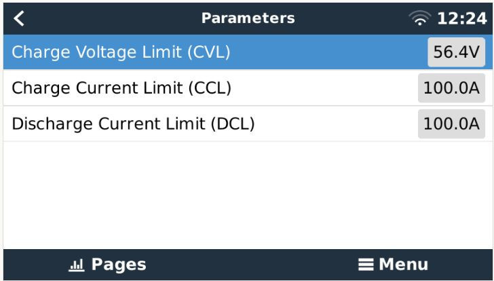Click the empty area below the parameter list
494x281 pixels.
(247, 193)
